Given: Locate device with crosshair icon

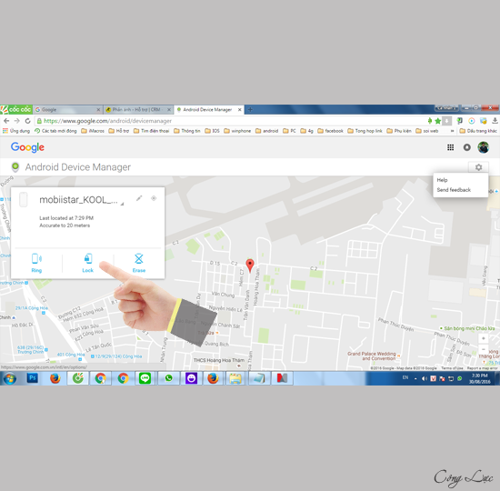Looking at the screenshot, I should click(154, 198).
